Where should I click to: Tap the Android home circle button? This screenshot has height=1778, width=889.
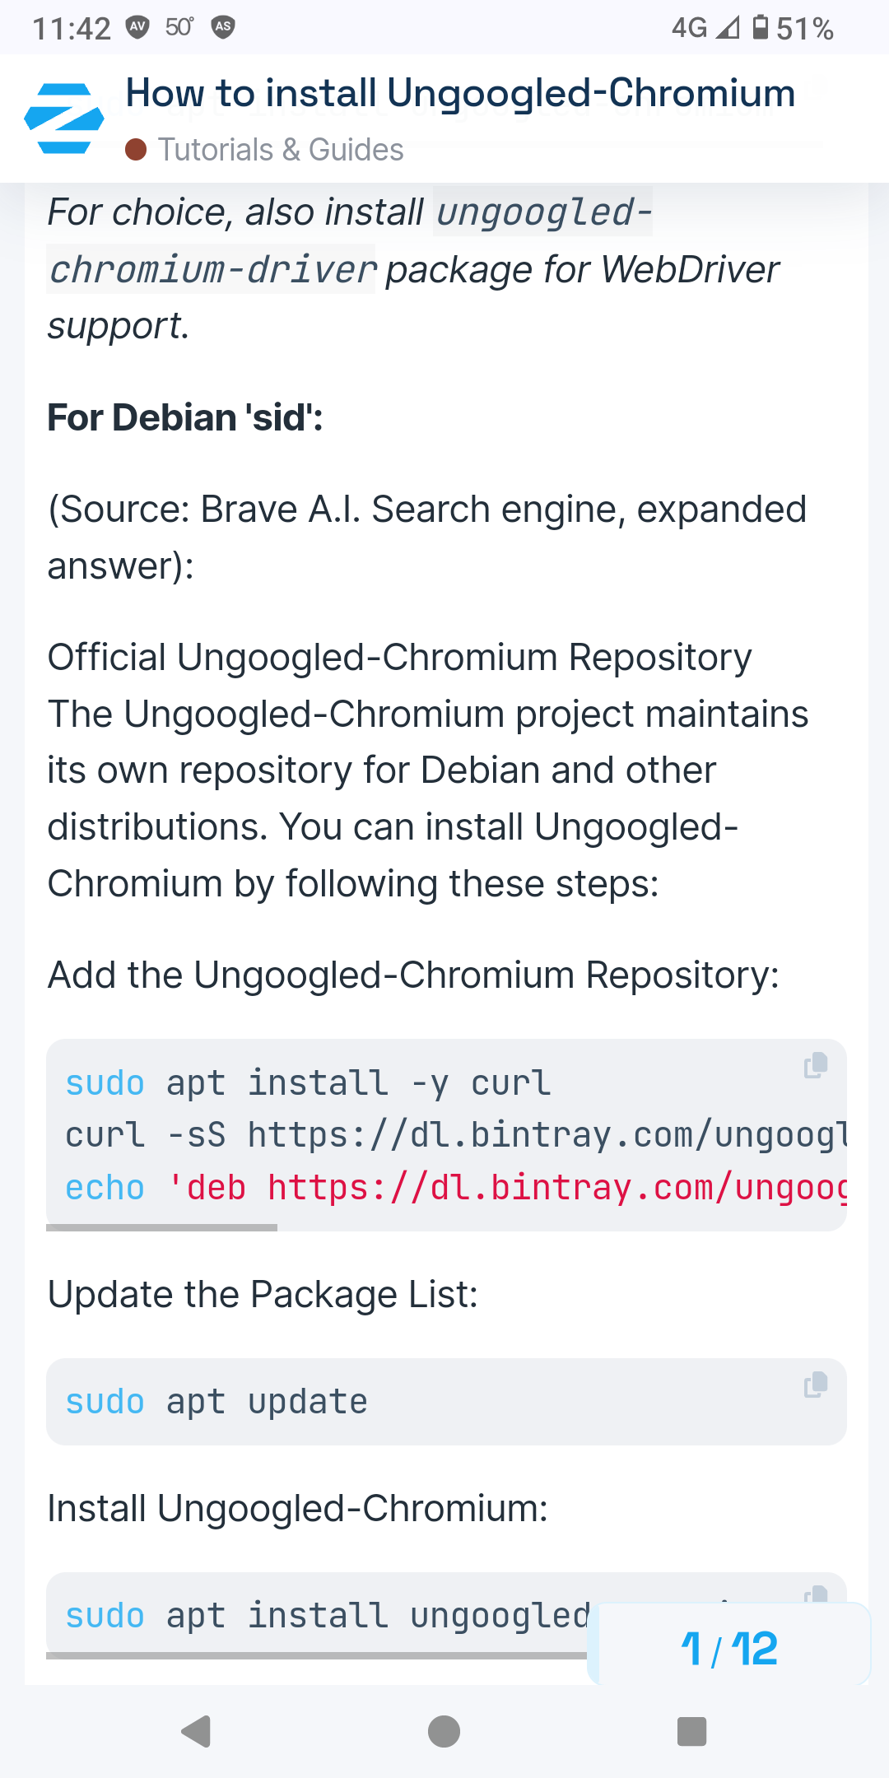click(x=444, y=1731)
